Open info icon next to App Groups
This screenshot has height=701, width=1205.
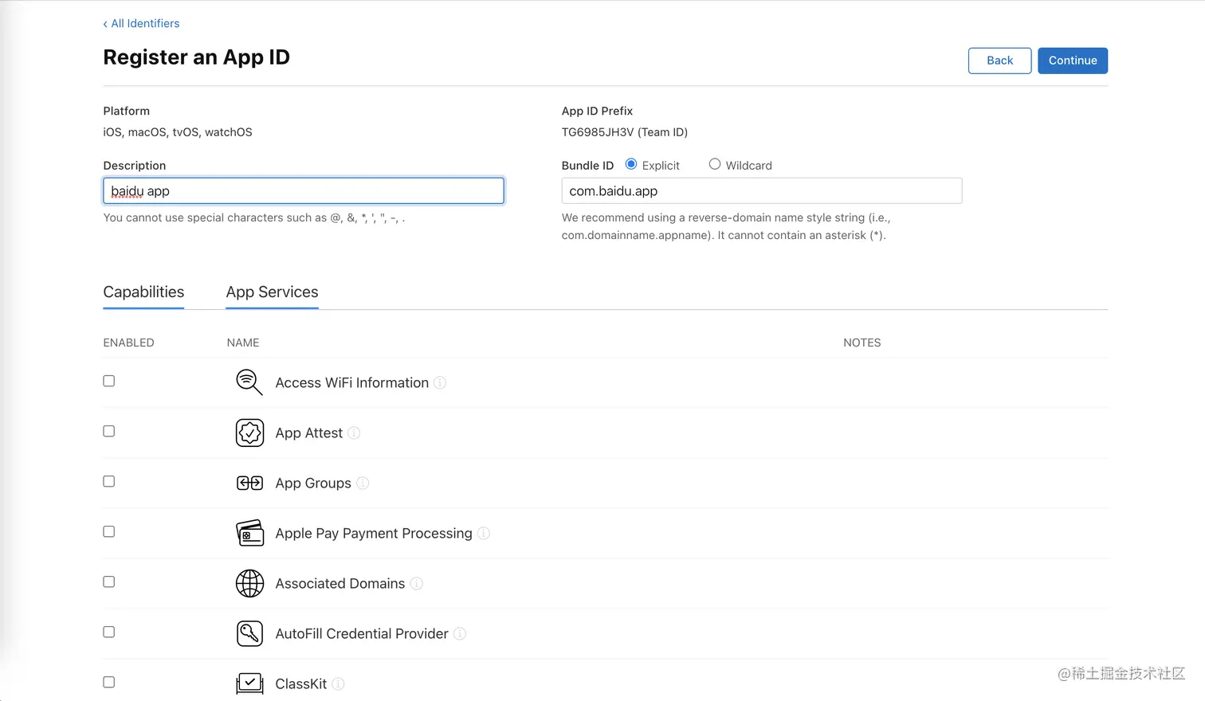click(363, 484)
